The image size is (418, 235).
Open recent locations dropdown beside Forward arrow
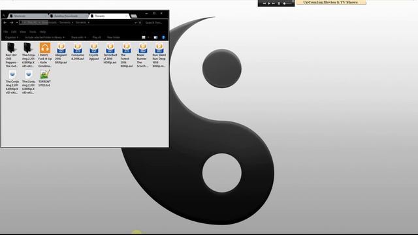[x=17, y=23]
